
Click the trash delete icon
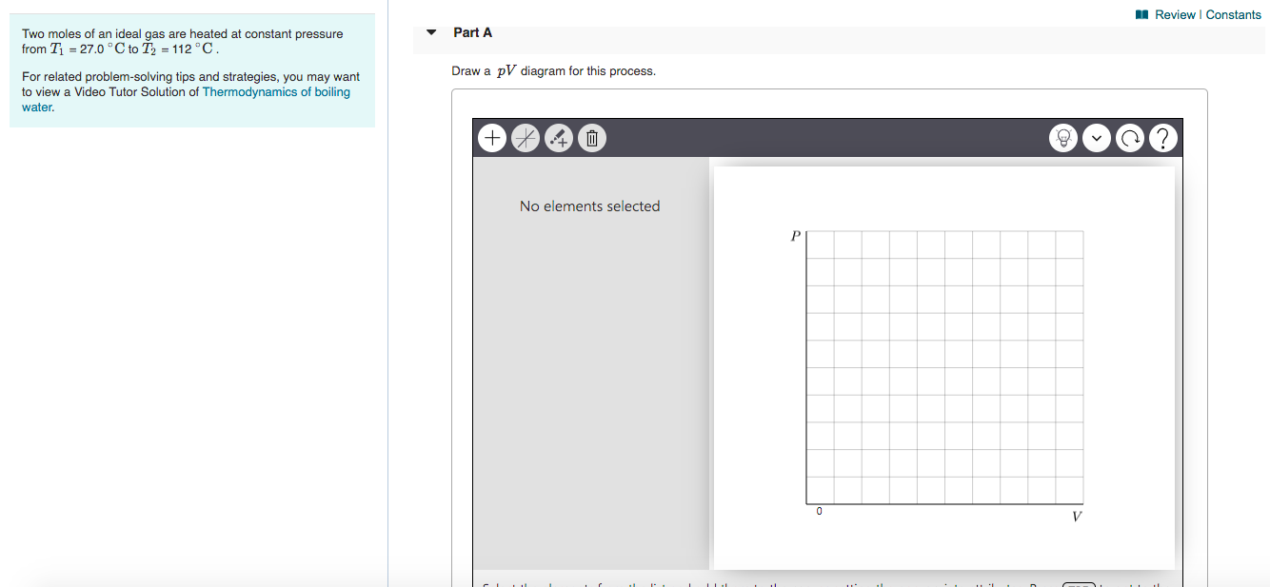[591, 139]
